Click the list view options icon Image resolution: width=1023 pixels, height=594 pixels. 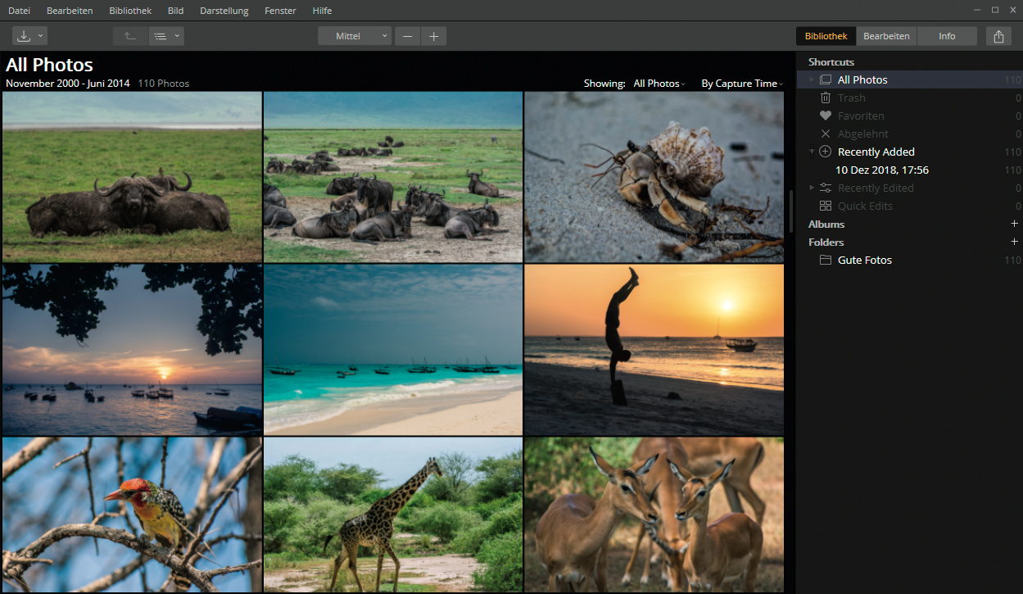pyautogui.click(x=161, y=36)
